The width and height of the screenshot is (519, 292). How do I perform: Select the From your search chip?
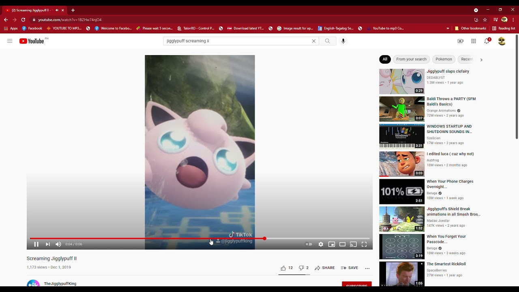(411, 59)
